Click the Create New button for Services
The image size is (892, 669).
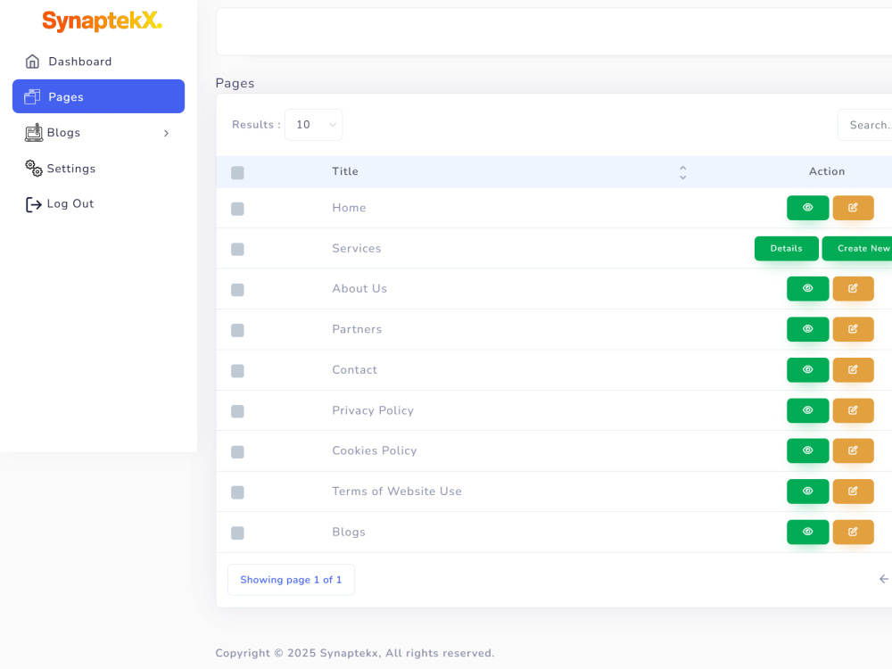click(858, 249)
